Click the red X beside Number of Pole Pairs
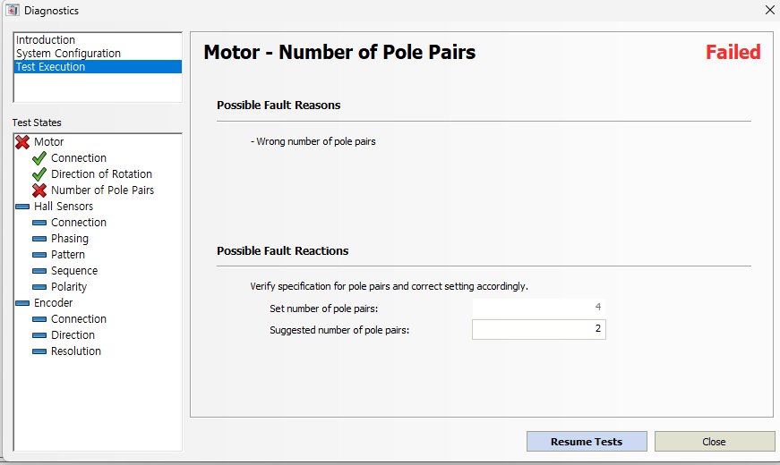Image resolution: width=780 pixels, height=465 pixels. point(39,190)
